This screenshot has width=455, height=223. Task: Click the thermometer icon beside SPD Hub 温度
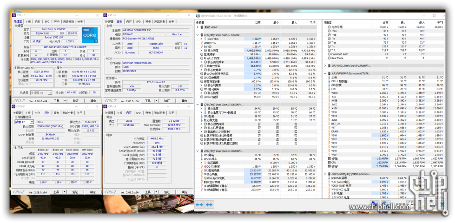click(x=329, y=178)
